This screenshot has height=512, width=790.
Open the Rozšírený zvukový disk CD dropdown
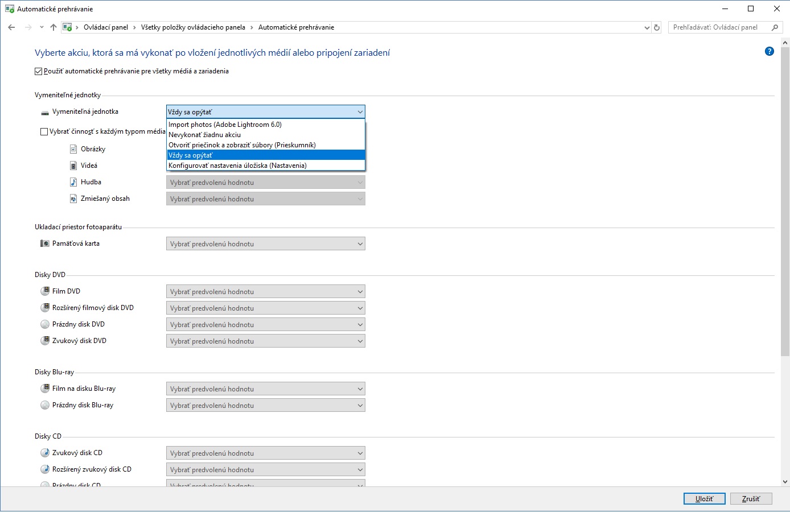(266, 470)
